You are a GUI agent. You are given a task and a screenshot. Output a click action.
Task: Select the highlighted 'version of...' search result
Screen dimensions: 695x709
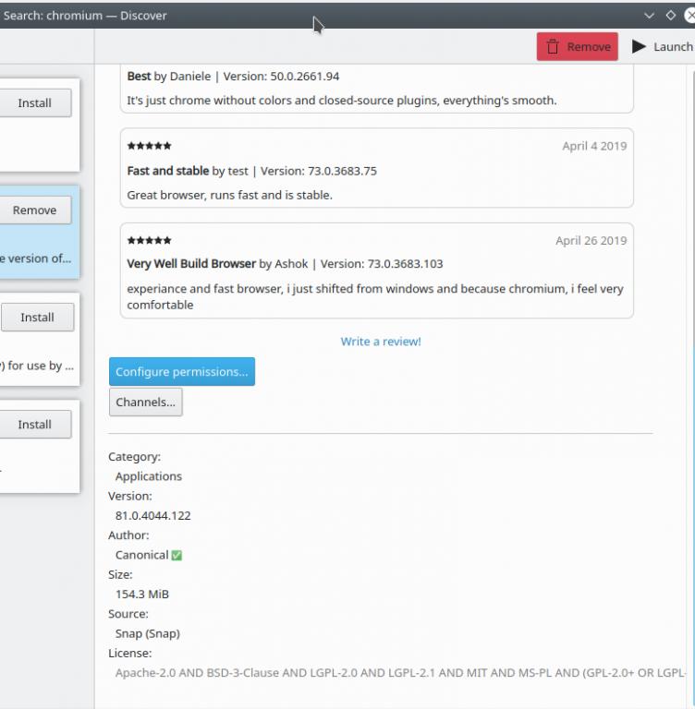(40, 232)
